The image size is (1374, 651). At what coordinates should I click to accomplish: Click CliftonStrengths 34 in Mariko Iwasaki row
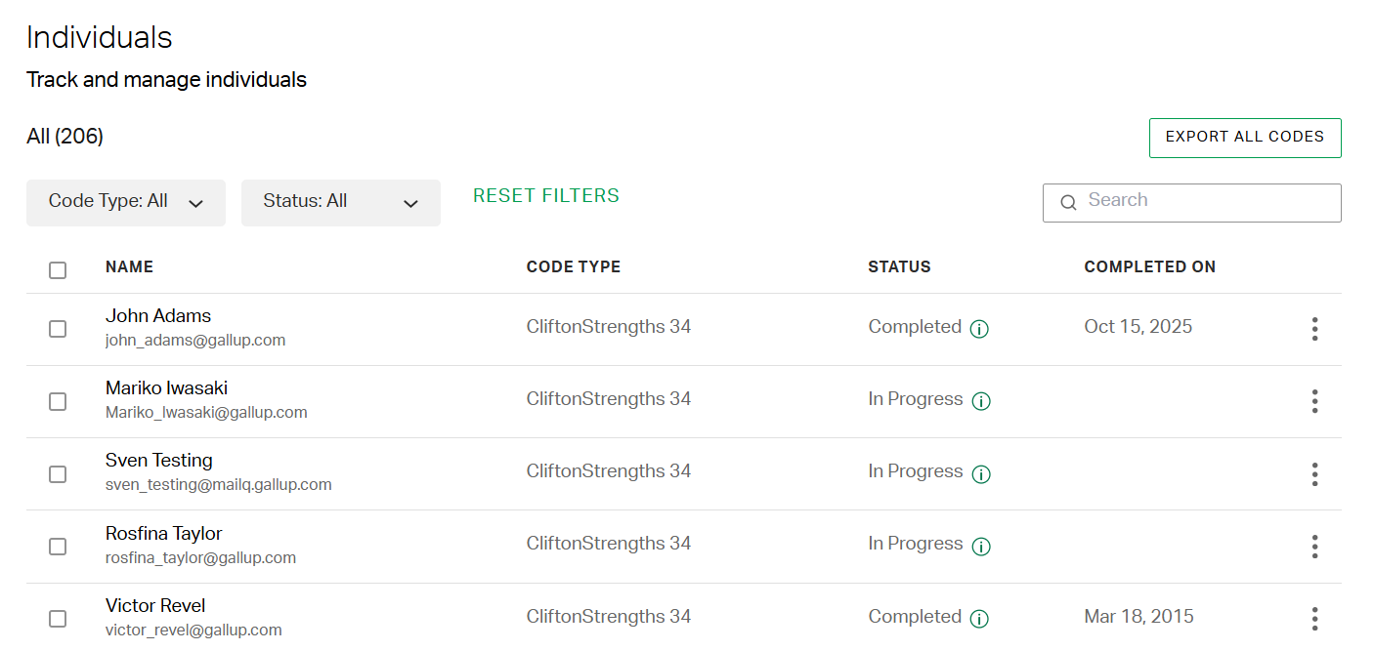pyautogui.click(x=609, y=399)
